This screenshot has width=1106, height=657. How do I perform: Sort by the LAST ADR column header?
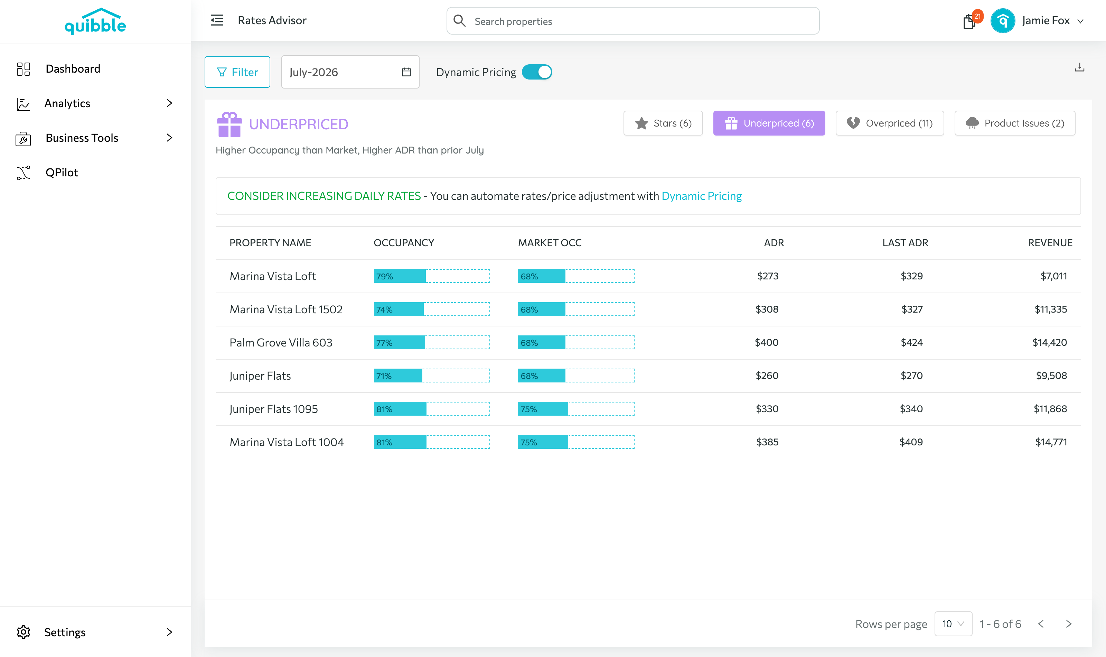(905, 243)
